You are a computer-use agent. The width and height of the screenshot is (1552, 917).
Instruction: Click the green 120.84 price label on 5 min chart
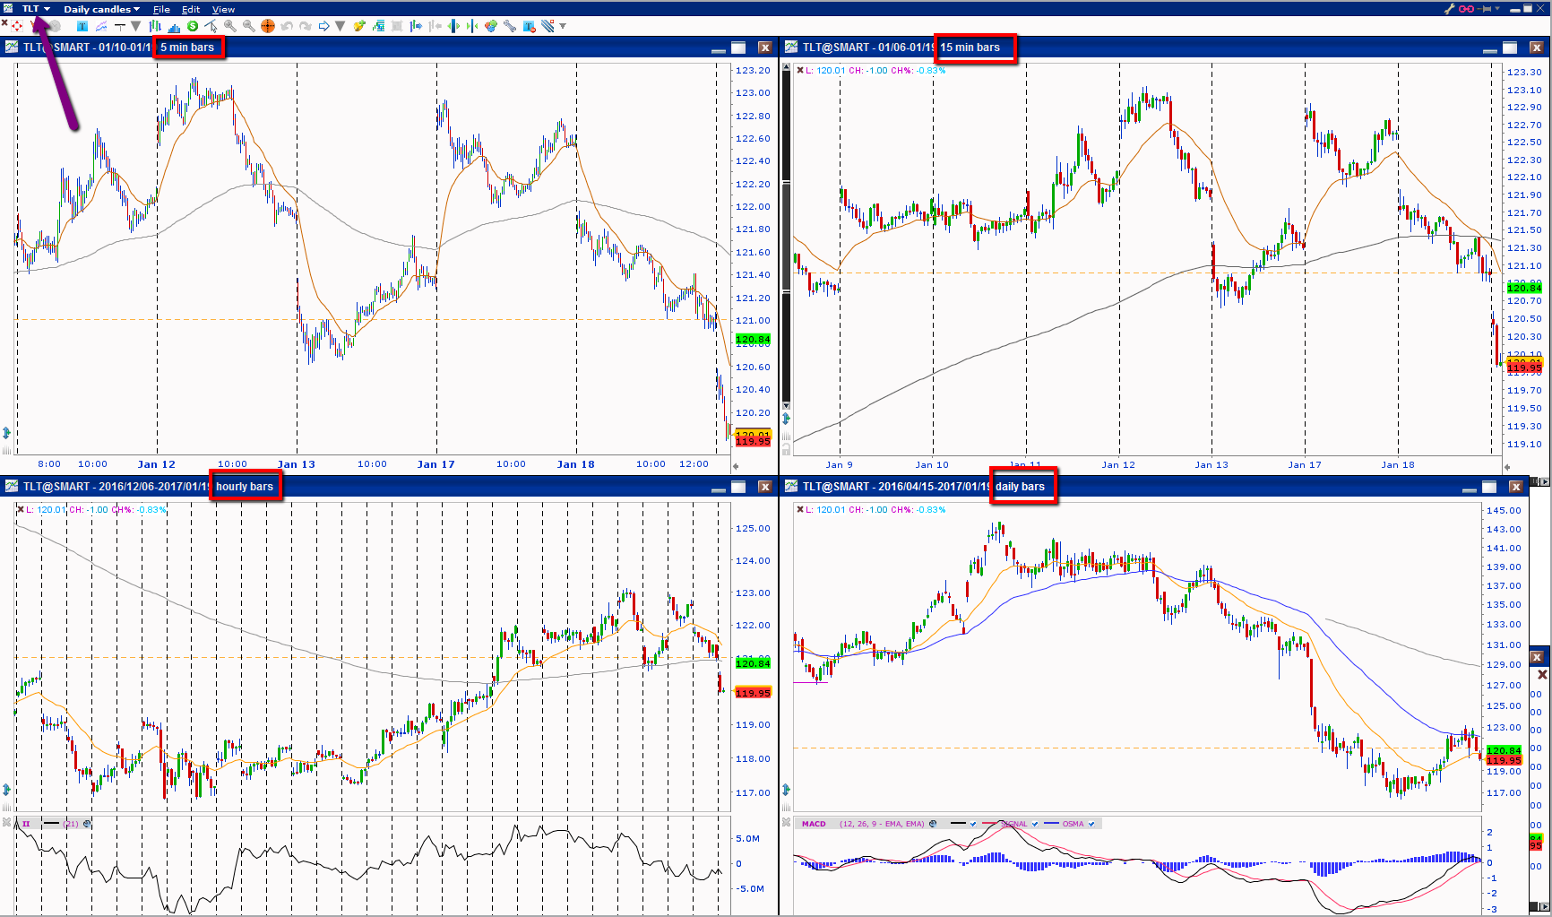pyautogui.click(x=753, y=340)
